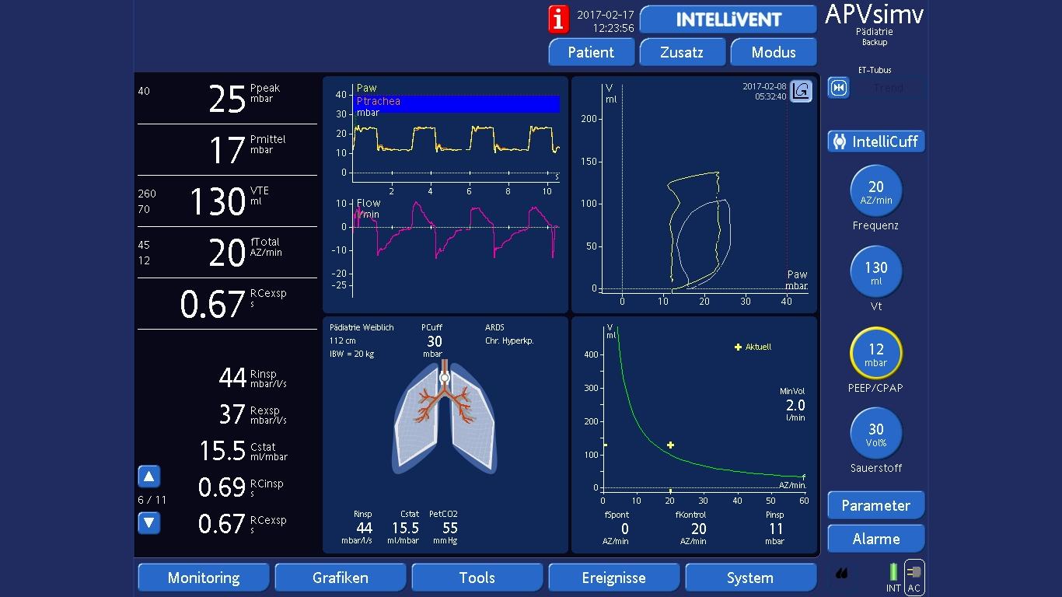Click the humidifier water drops icon

click(842, 574)
